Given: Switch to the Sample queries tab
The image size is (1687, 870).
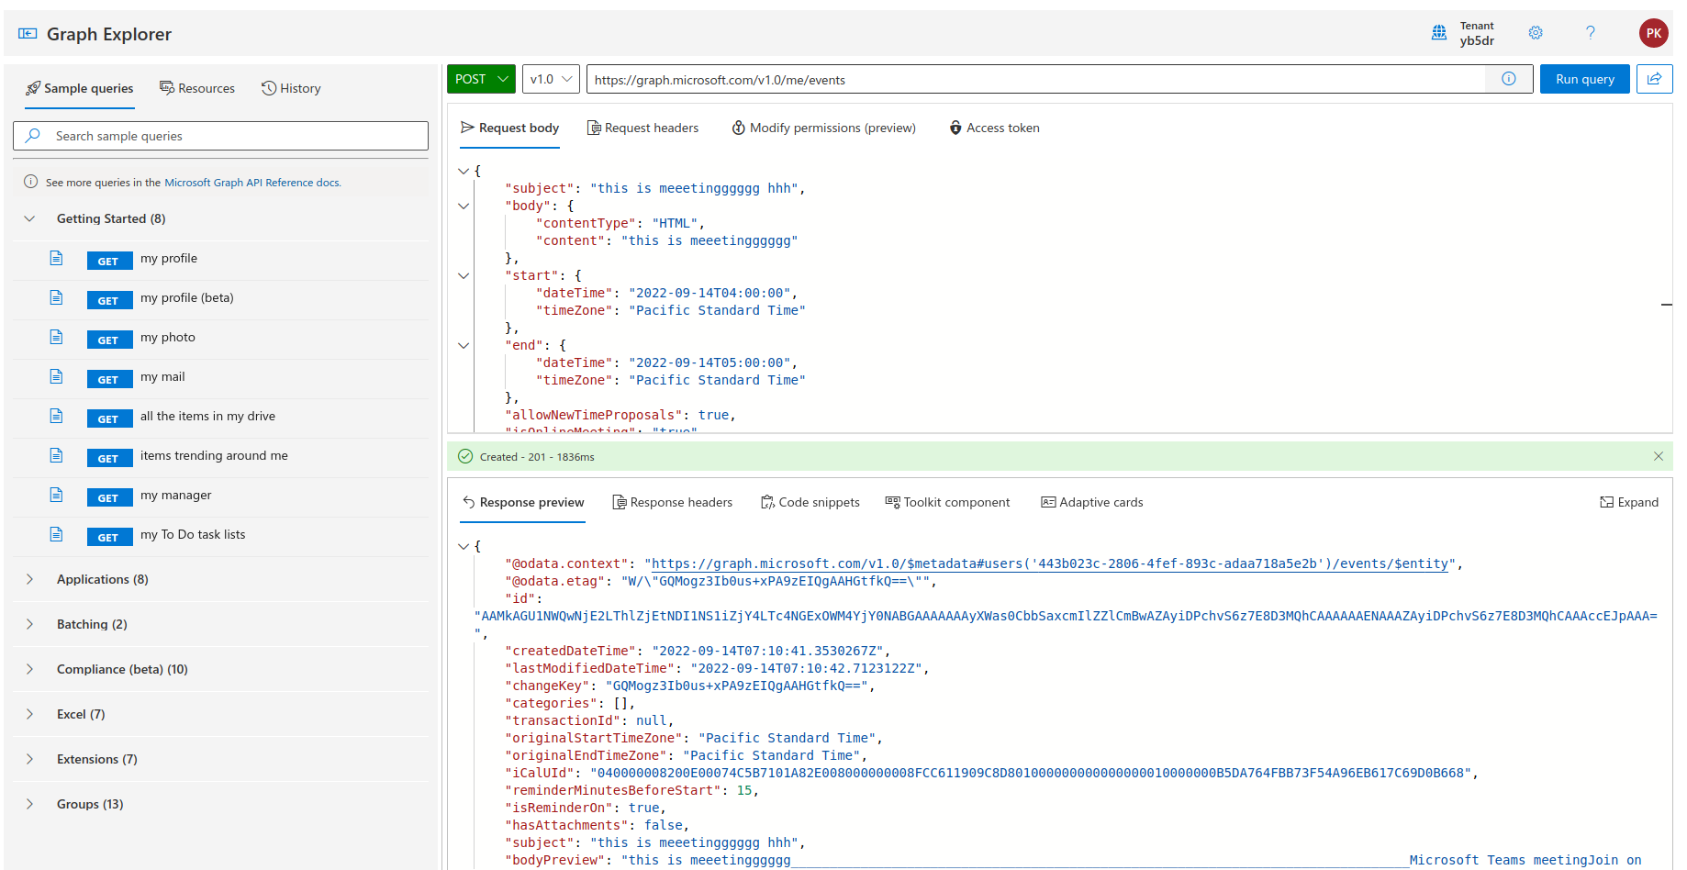Looking at the screenshot, I should [x=80, y=88].
